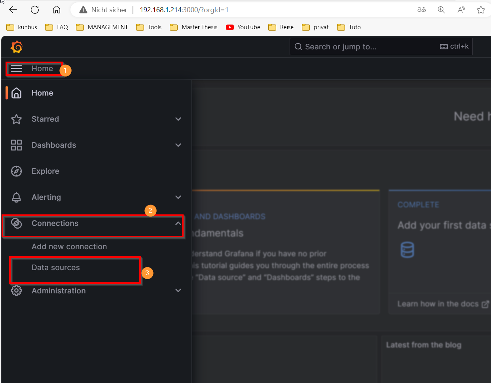Expand the Administration section chevron
This screenshot has width=491, height=383.
(178, 290)
